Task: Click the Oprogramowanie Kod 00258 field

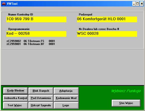Action: pos(36,34)
